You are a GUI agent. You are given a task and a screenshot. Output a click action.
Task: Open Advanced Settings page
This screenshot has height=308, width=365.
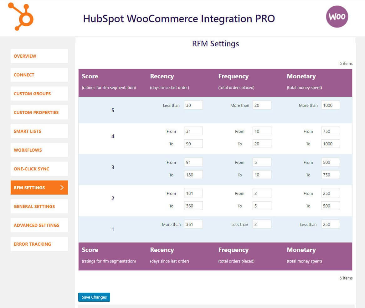click(39, 225)
